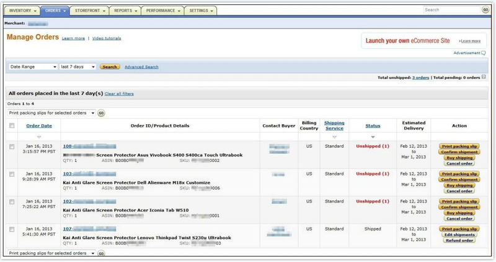Focus the Search input field at top right
The image size is (496, 262).
click(451, 10)
